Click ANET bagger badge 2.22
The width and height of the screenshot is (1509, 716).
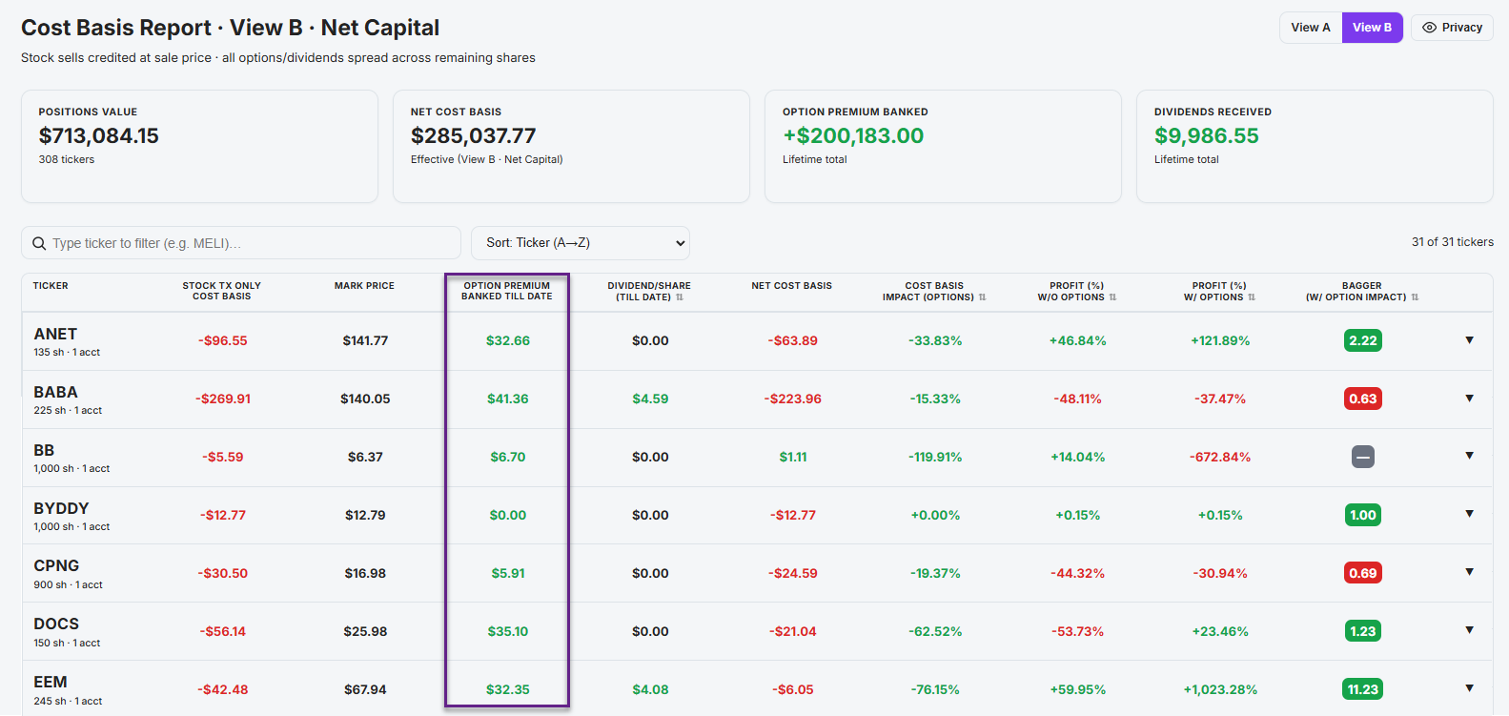[x=1363, y=340]
